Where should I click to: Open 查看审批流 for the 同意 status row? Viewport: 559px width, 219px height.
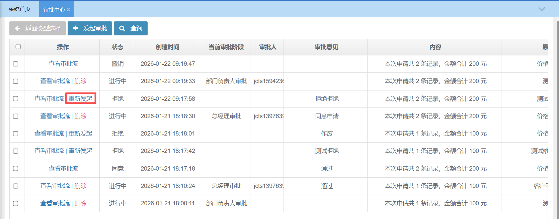(x=63, y=169)
